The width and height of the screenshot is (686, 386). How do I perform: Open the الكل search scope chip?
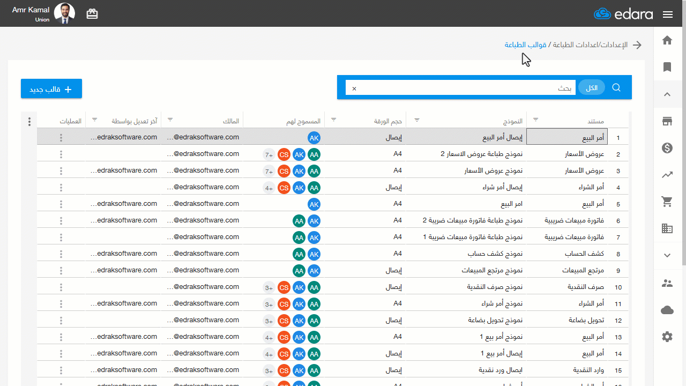click(592, 88)
